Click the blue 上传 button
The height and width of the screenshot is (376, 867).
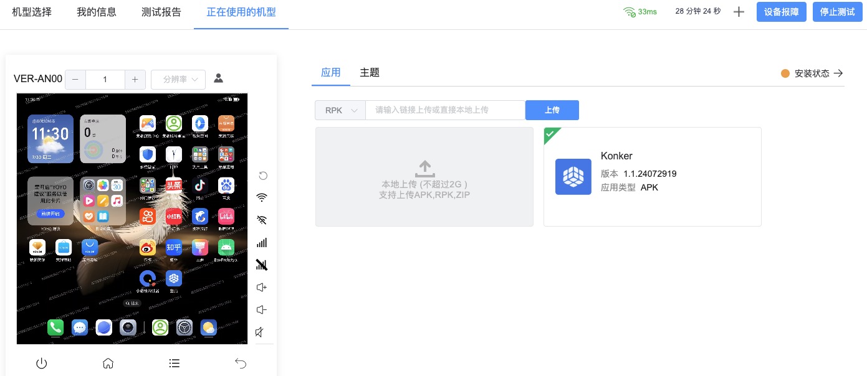(x=552, y=110)
